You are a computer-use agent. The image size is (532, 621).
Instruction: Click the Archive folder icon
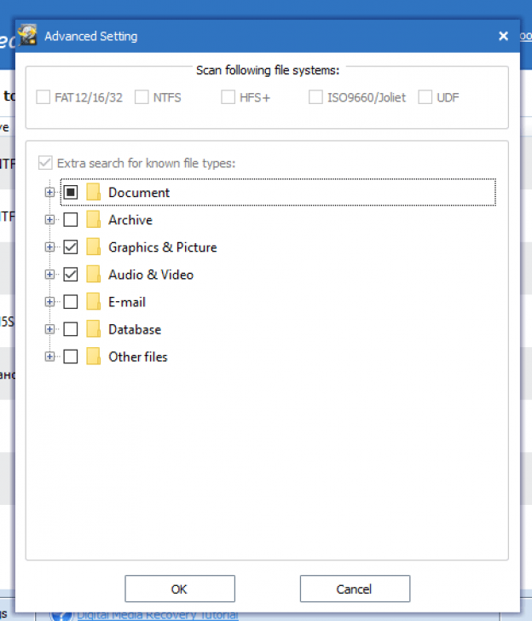93,220
